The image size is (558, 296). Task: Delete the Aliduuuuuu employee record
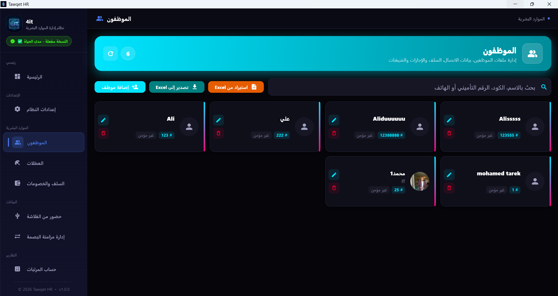pyautogui.click(x=334, y=133)
